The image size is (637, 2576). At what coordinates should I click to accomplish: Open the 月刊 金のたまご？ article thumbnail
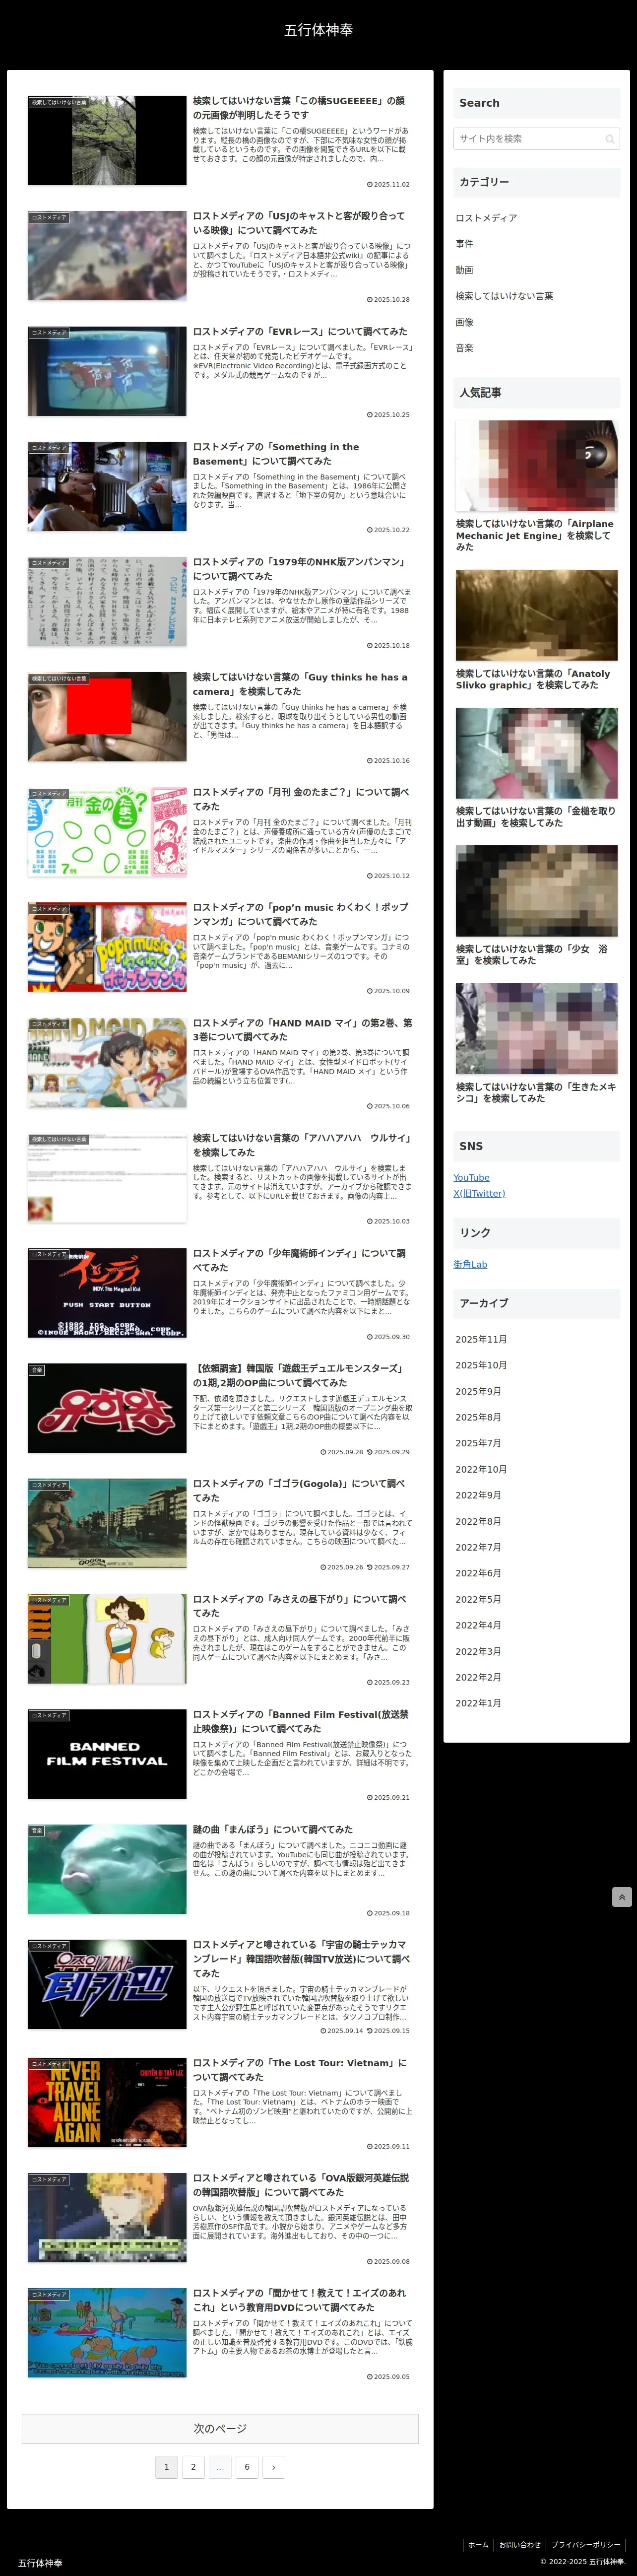pos(107,831)
